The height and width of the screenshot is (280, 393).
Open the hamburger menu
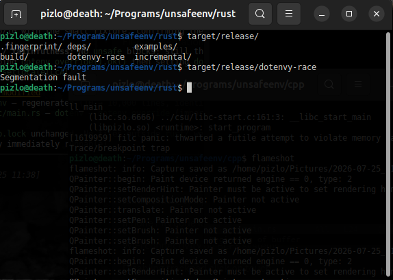(x=289, y=14)
